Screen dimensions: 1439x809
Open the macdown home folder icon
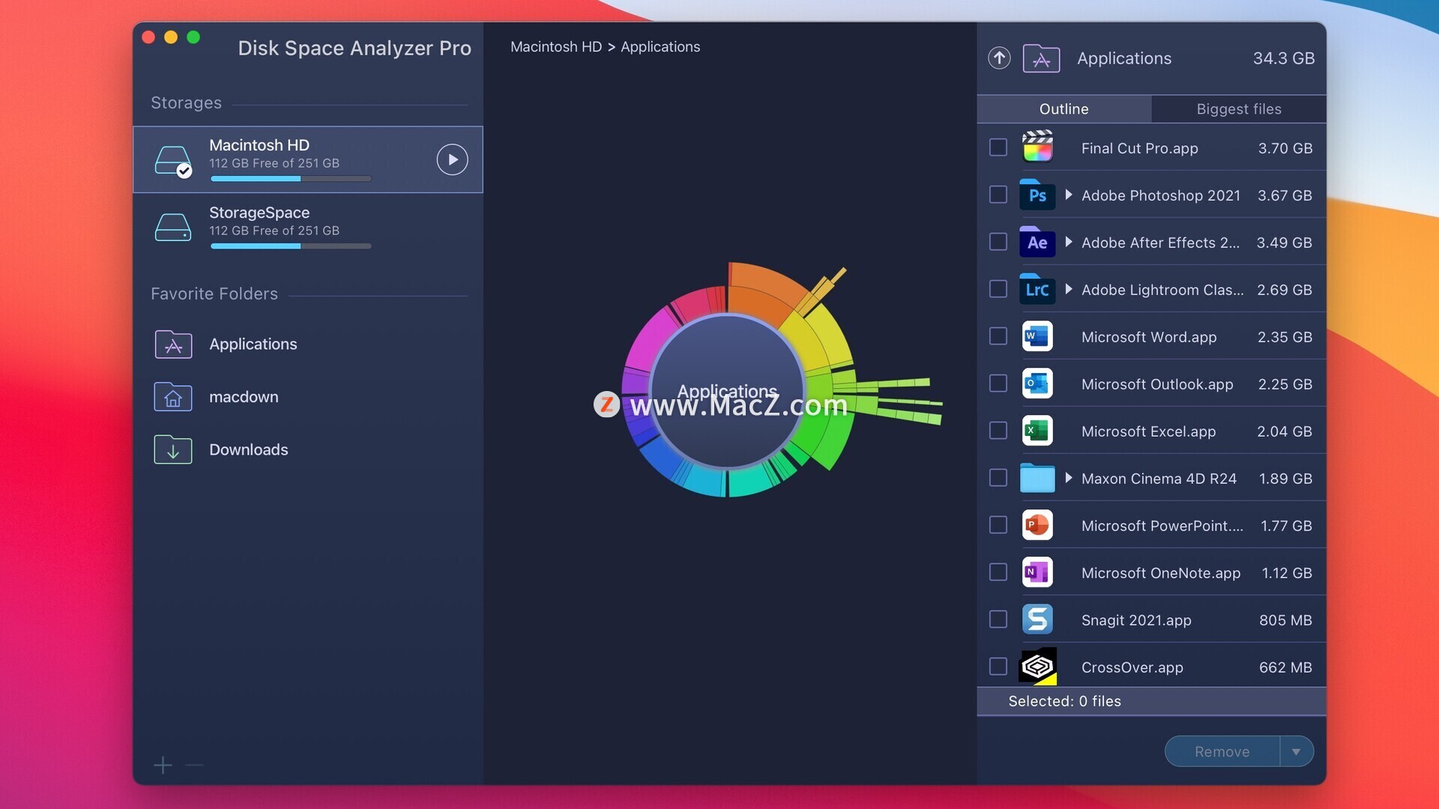click(173, 397)
